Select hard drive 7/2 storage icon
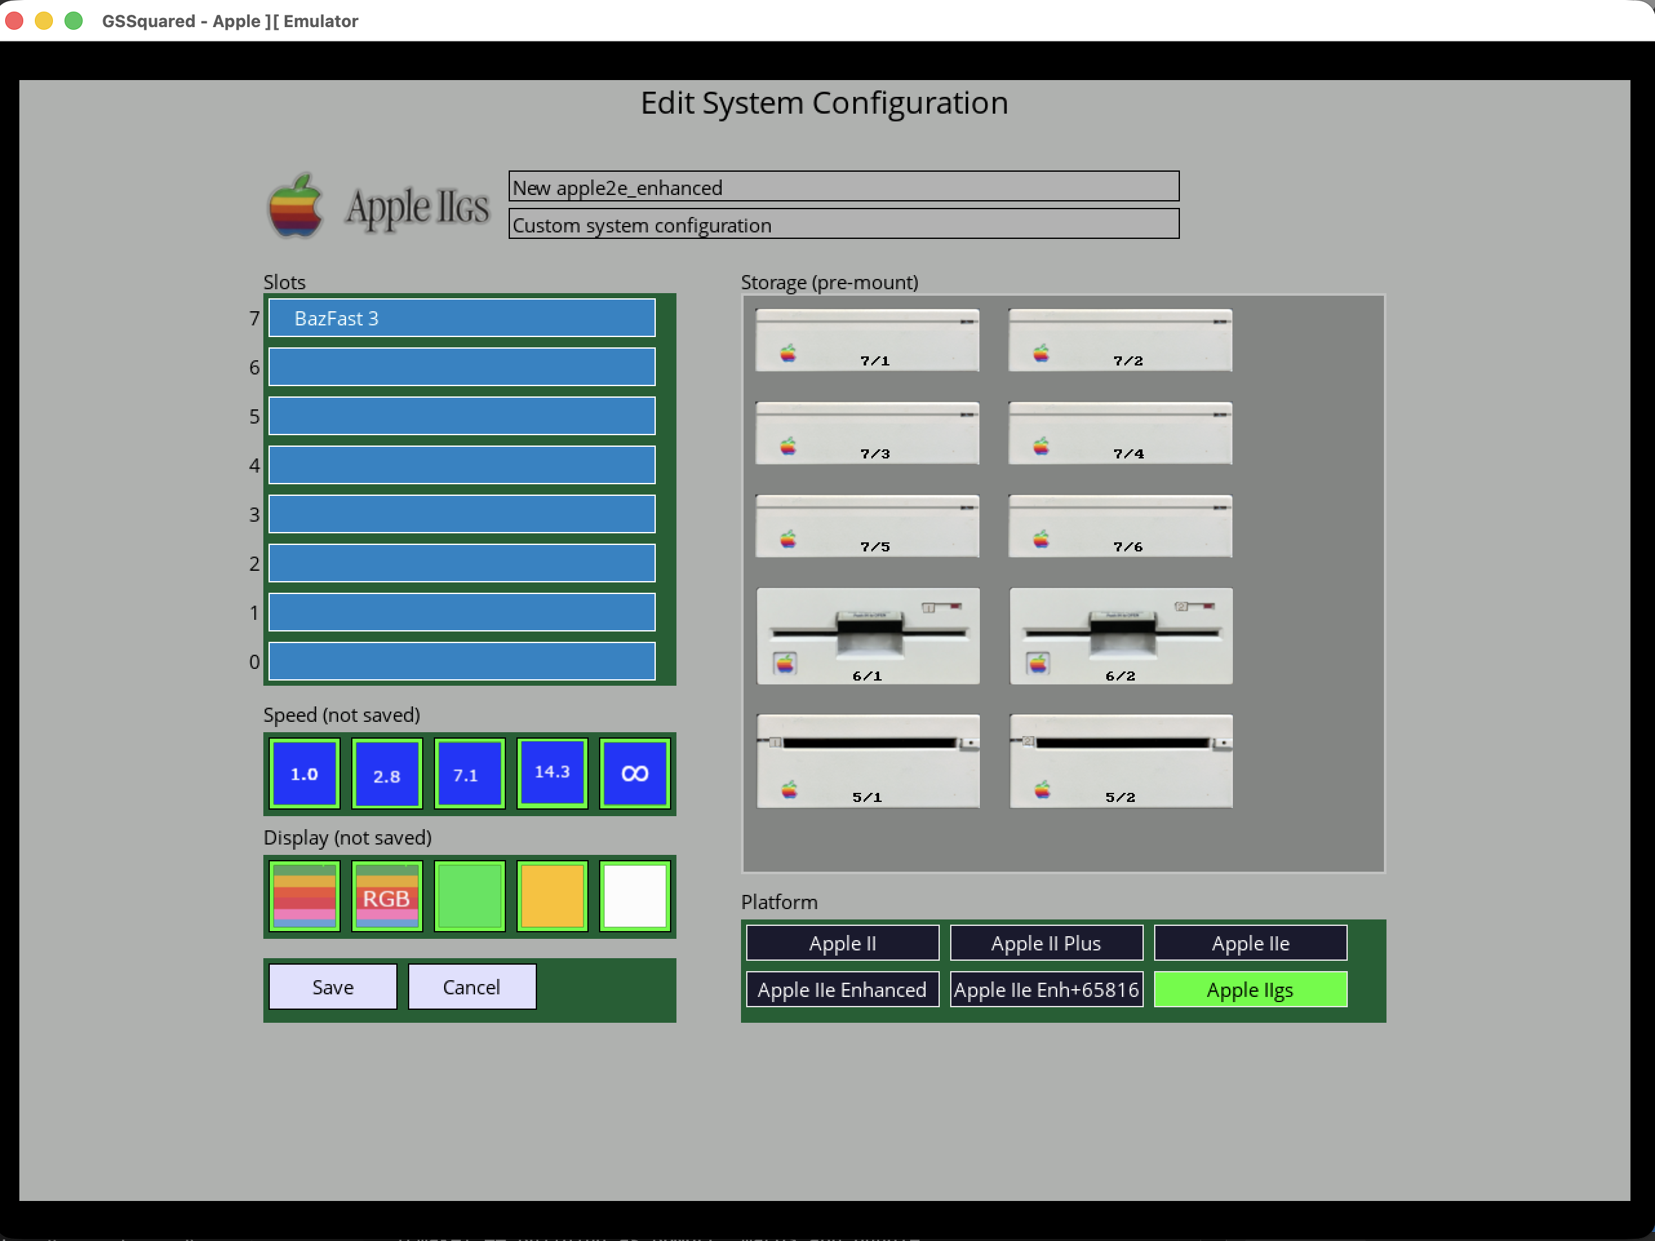The image size is (1655, 1241). 1120,340
